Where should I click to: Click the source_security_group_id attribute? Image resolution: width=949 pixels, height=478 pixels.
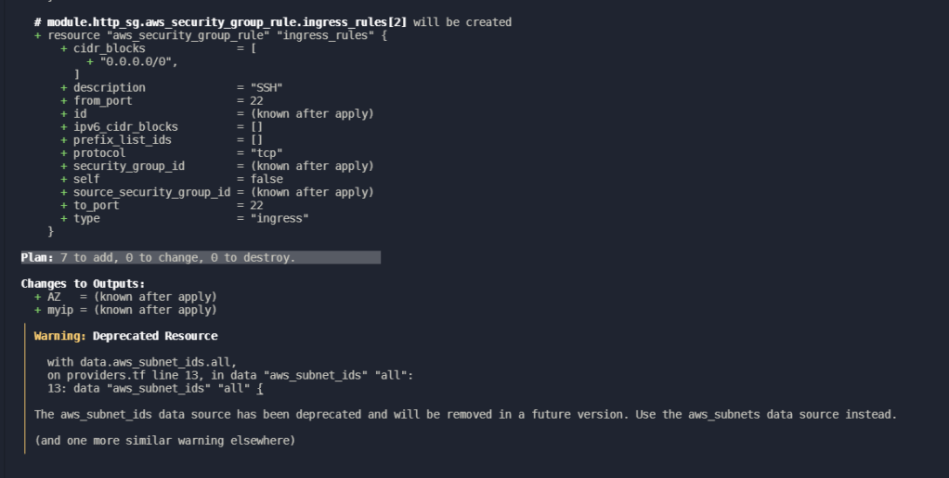point(151,192)
